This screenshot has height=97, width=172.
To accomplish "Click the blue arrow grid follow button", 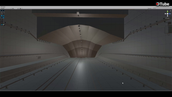I will (x=2, y=16).
